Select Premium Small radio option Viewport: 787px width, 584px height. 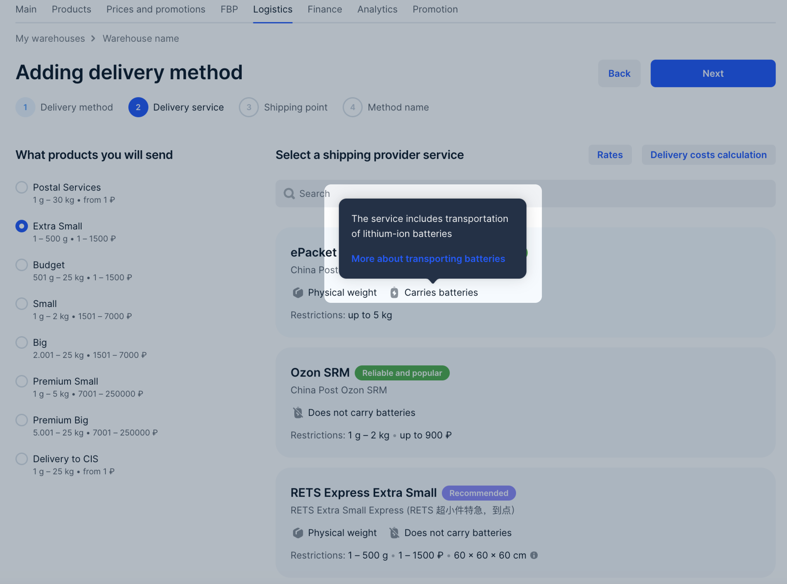point(22,382)
